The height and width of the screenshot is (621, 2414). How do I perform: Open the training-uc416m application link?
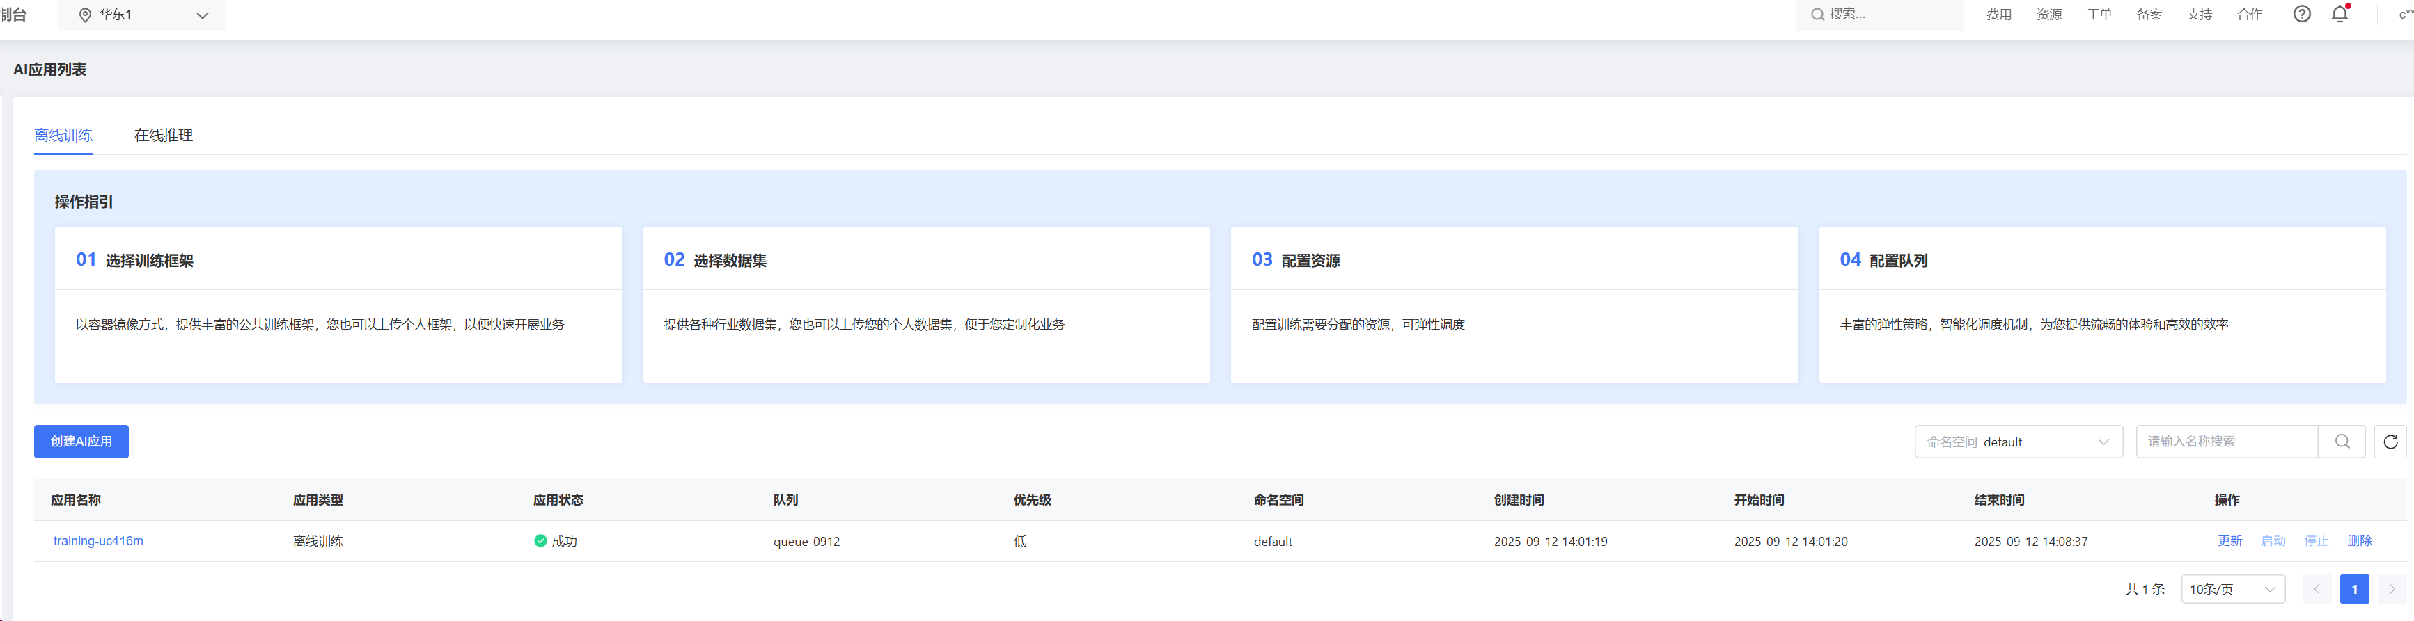98,540
